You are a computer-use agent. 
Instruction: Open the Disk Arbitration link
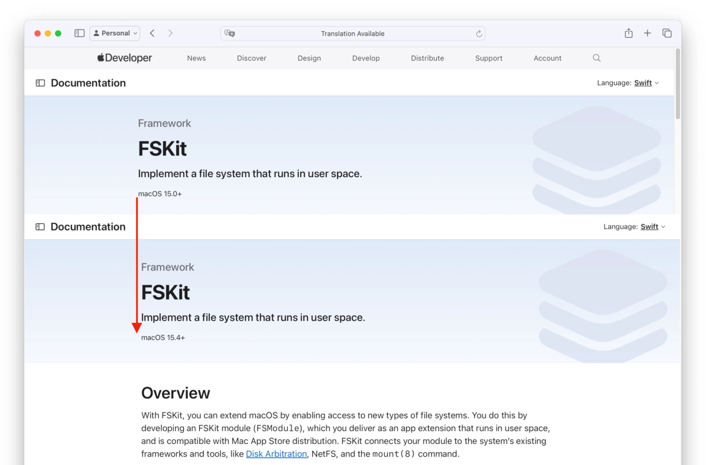tap(276, 454)
